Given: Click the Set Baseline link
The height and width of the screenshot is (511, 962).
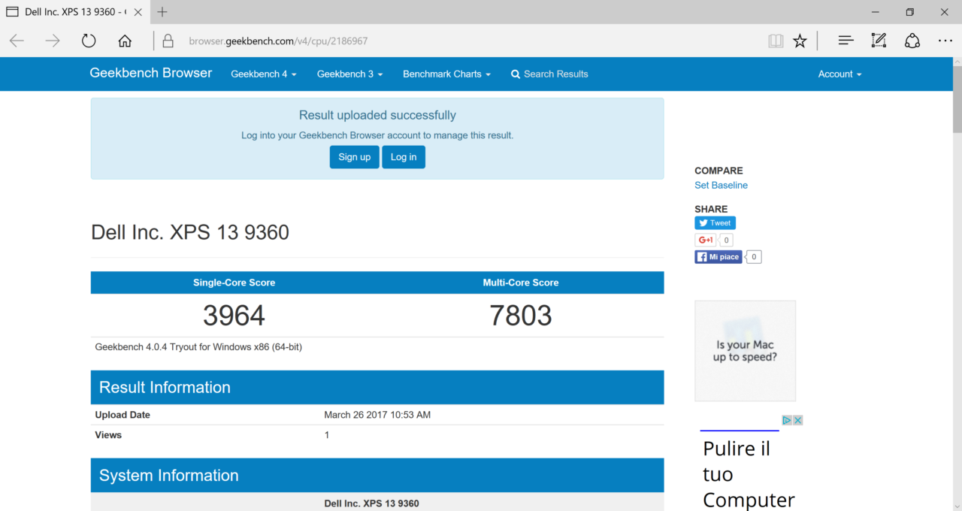Looking at the screenshot, I should pyautogui.click(x=721, y=185).
